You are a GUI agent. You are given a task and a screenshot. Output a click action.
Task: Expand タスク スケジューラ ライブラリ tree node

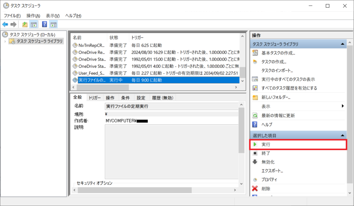5,41
